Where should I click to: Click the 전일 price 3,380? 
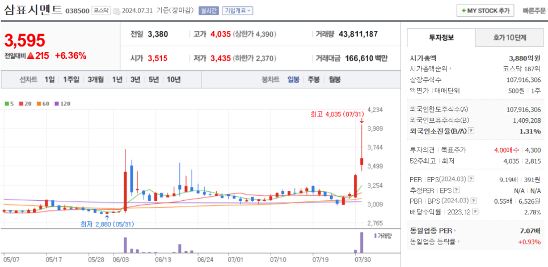158,34
